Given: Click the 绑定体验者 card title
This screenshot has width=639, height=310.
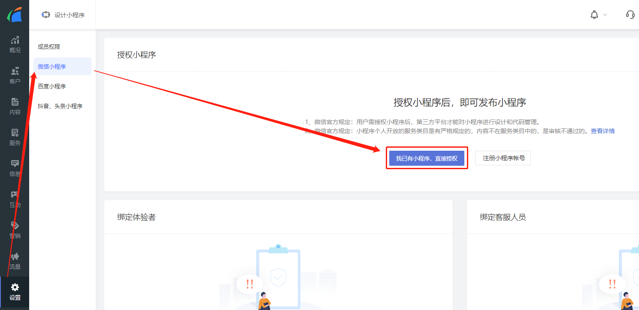Looking at the screenshot, I should point(136,217).
